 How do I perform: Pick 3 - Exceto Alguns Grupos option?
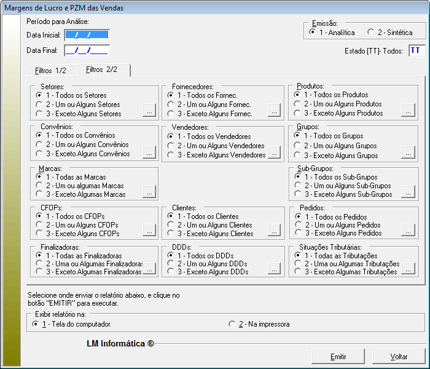pos(297,156)
